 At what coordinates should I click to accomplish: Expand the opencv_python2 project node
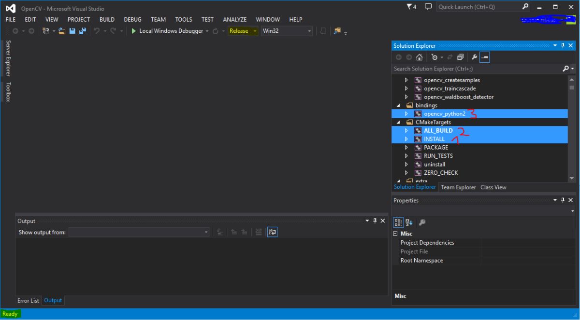[406, 114]
